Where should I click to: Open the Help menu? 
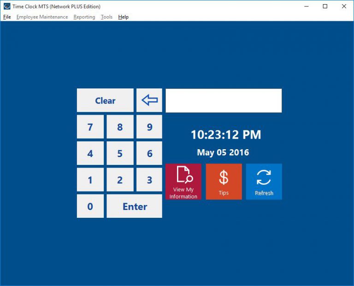(123, 17)
